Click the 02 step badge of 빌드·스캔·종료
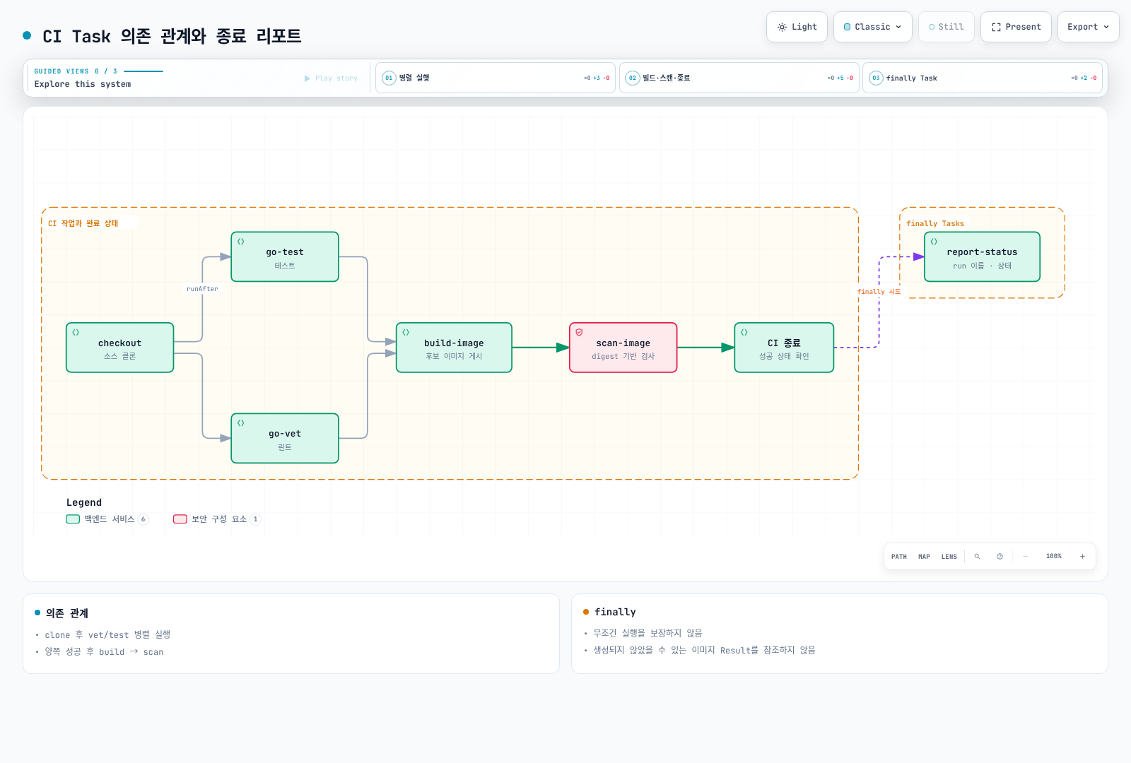Viewport: 1131px width, 763px height. [x=633, y=78]
